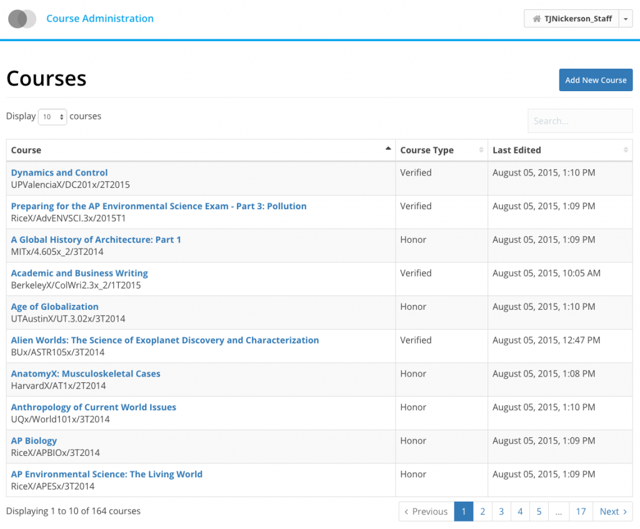This screenshot has width=640, height=529.
Task: Click the overlapping circles logo icon
Action: click(22, 19)
